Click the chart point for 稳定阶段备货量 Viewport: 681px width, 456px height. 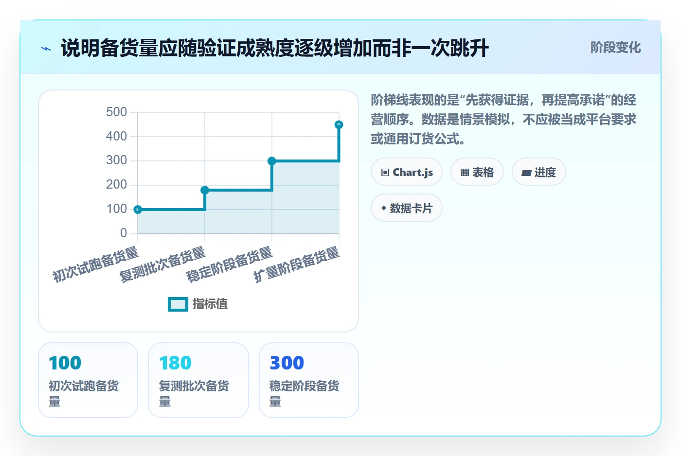pos(272,161)
